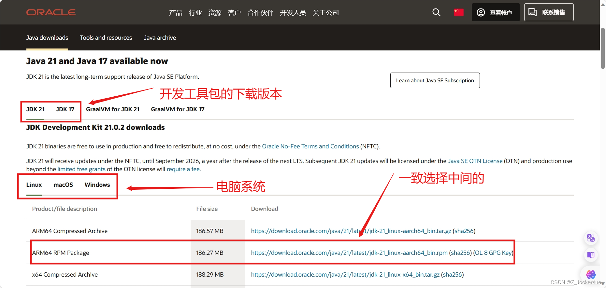Click ARM64 Compressed Archive description cell
The image size is (606, 288).
70,231
